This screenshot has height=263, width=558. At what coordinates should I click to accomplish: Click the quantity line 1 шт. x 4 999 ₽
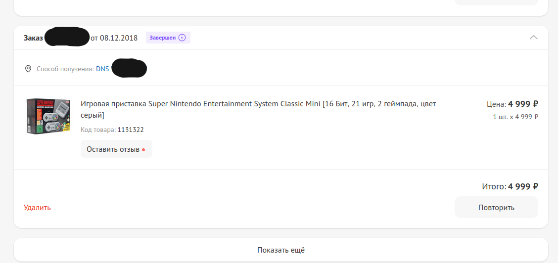pos(515,117)
